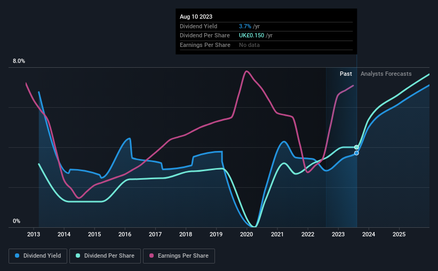Select the teal Dividend Per Share data point marker

point(356,147)
